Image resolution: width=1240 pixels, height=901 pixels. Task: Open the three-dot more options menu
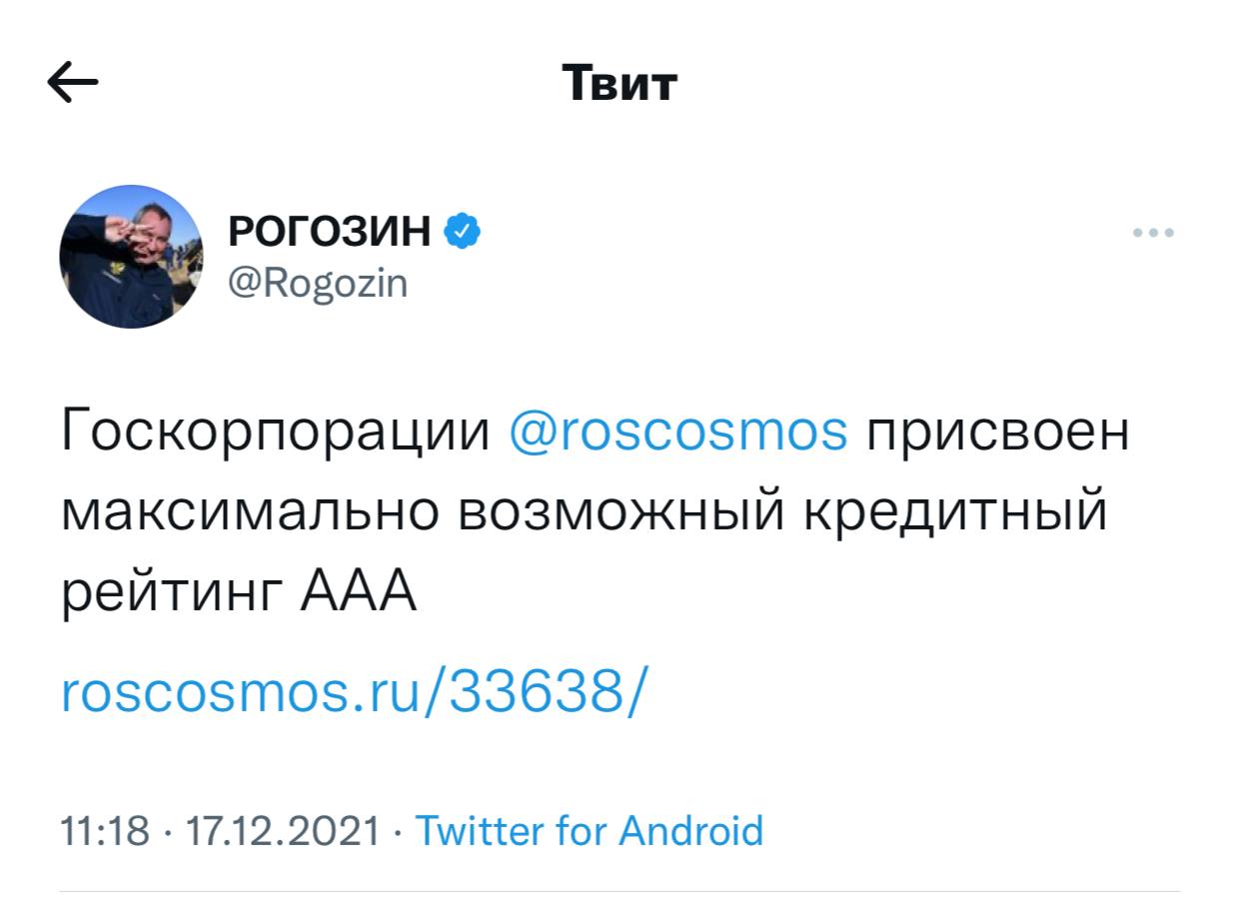pyautogui.click(x=1153, y=233)
